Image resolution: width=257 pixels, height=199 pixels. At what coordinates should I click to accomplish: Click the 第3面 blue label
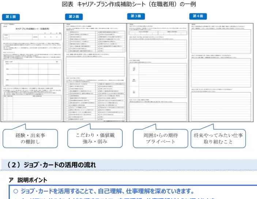(x=136, y=16)
